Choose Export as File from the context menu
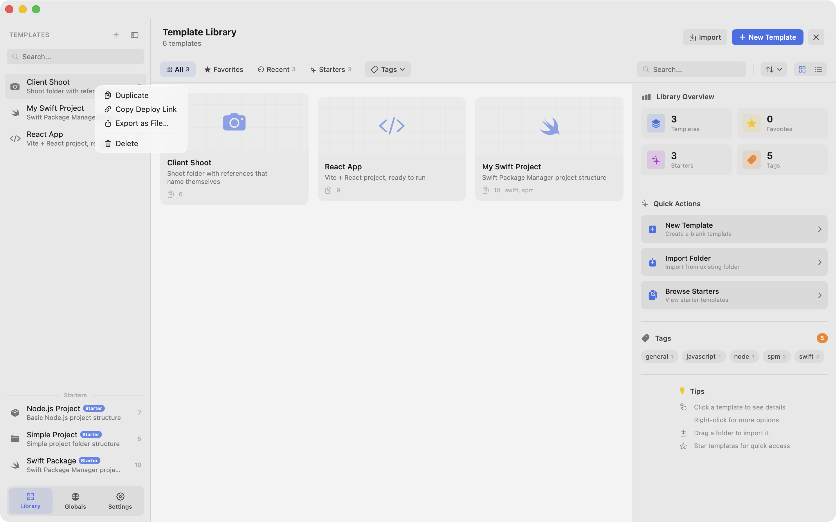The width and height of the screenshot is (836, 522). point(141,123)
